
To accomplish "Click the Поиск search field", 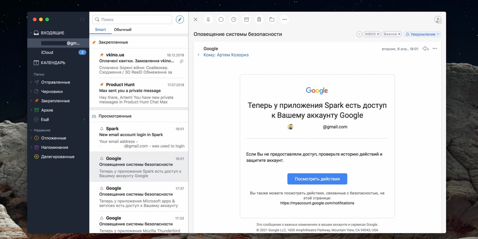I will click(x=132, y=19).
